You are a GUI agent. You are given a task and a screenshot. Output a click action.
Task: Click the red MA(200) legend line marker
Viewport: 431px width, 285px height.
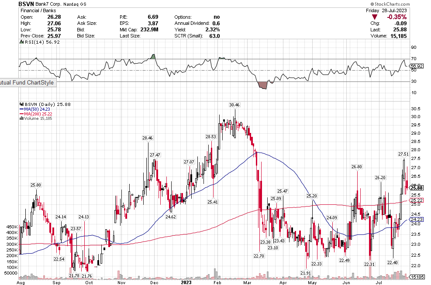point(21,114)
